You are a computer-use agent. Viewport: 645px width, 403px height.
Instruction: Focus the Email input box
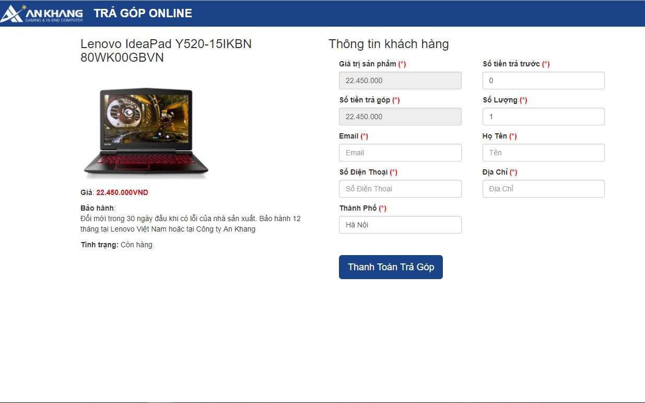pos(400,153)
